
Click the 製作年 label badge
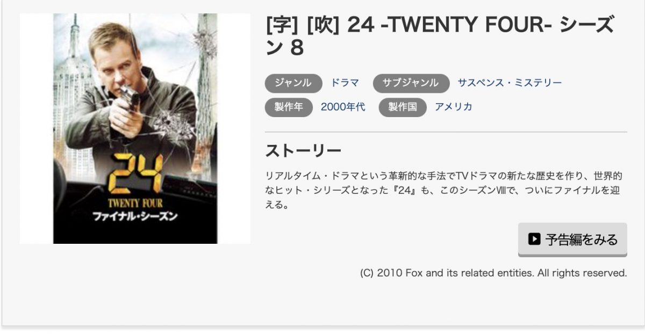(x=289, y=107)
